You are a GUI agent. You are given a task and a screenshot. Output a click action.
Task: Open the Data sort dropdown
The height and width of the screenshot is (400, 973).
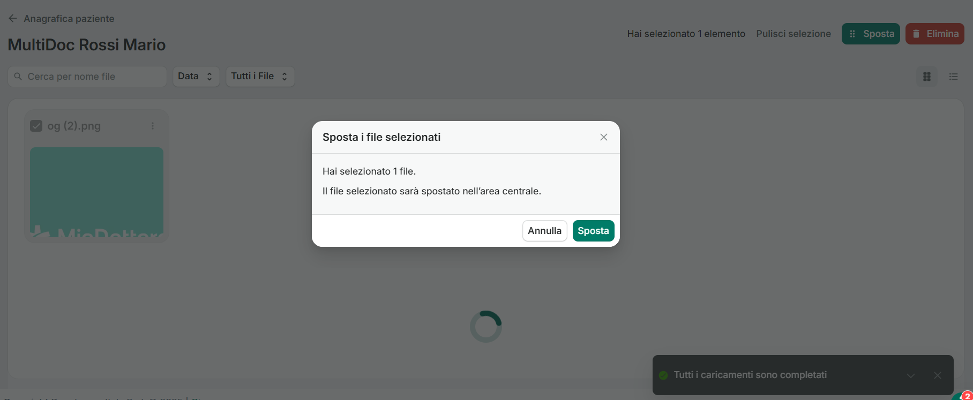(196, 77)
